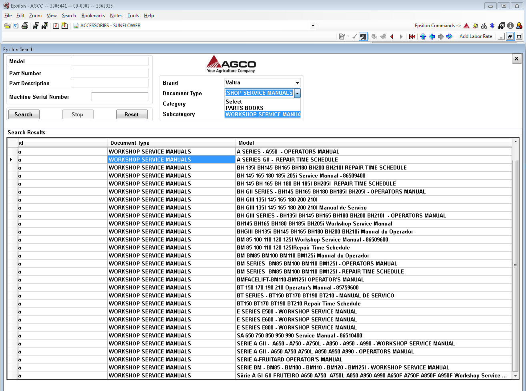Toggle the shopping cart icon
The image size is (526, 391).
point(363,36)
